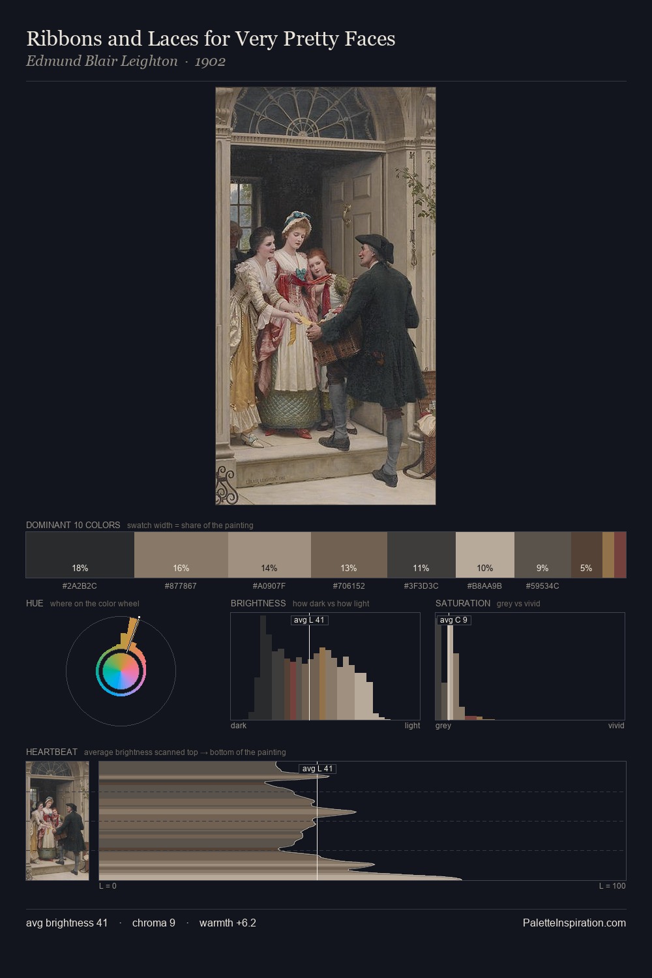Select the 5% dark brown swatch

pyautogui.click(x=587, y=555)
